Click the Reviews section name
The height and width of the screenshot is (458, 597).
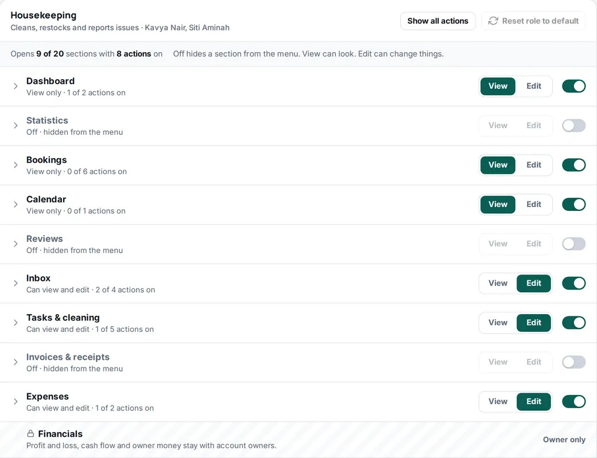point(45,238)
